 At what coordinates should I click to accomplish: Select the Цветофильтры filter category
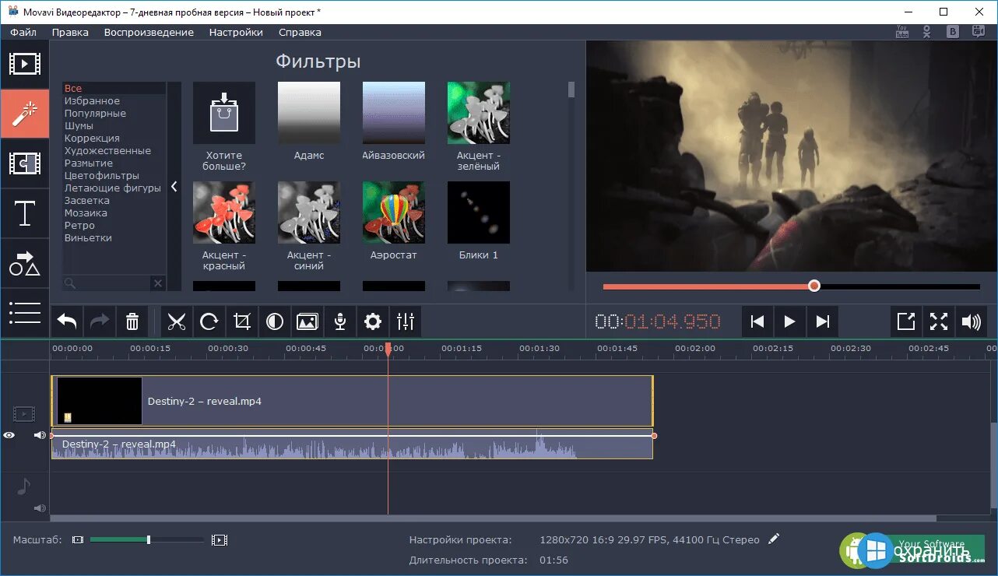pos(114,175)
